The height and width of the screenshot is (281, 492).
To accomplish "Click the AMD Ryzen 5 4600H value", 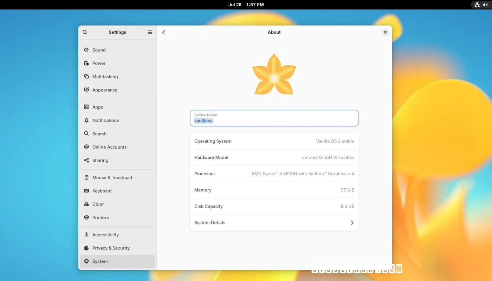I will pos(303,174).
